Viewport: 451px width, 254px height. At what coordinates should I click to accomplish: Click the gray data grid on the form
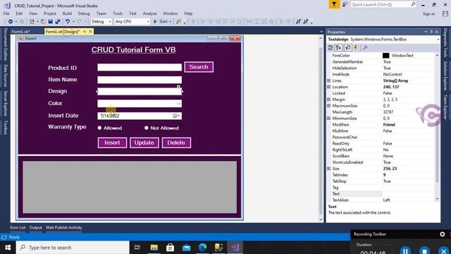click(x=130, y=187)
